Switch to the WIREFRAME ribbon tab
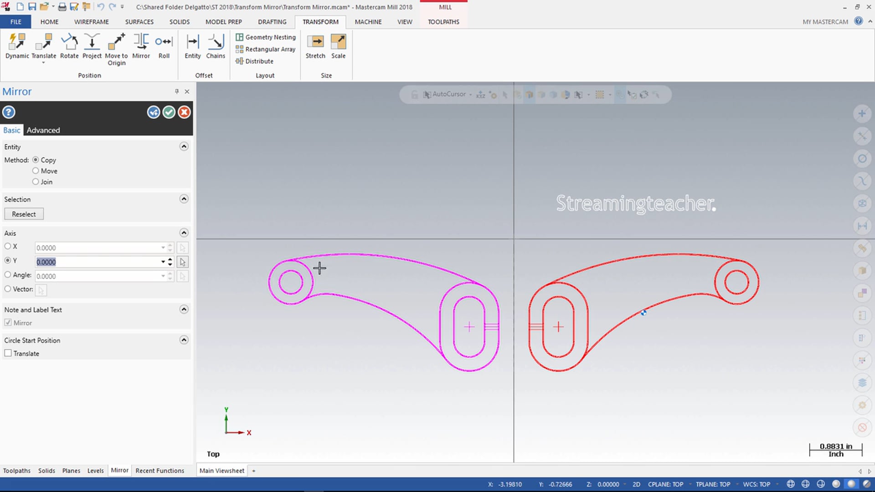Viewport: 875px width, 492px height. [92, 22]
